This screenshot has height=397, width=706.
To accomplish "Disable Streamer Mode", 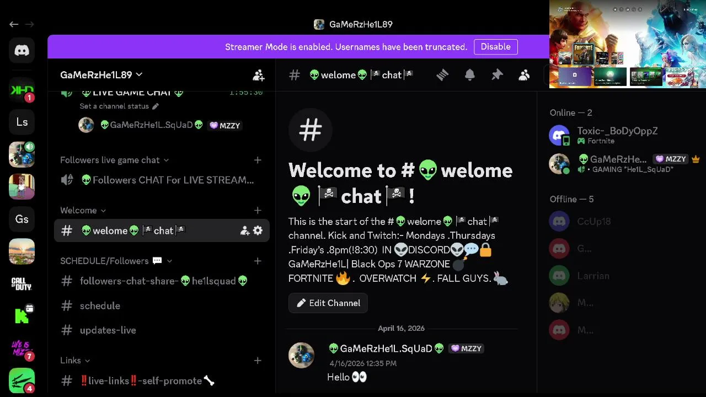I will tap(495, 47).
